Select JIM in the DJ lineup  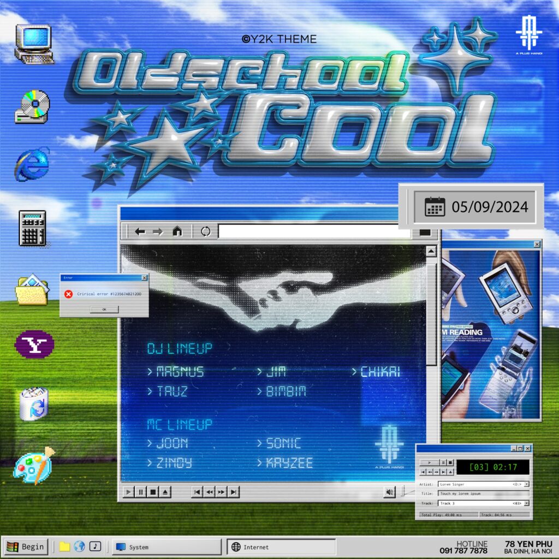tap(276, 372)
